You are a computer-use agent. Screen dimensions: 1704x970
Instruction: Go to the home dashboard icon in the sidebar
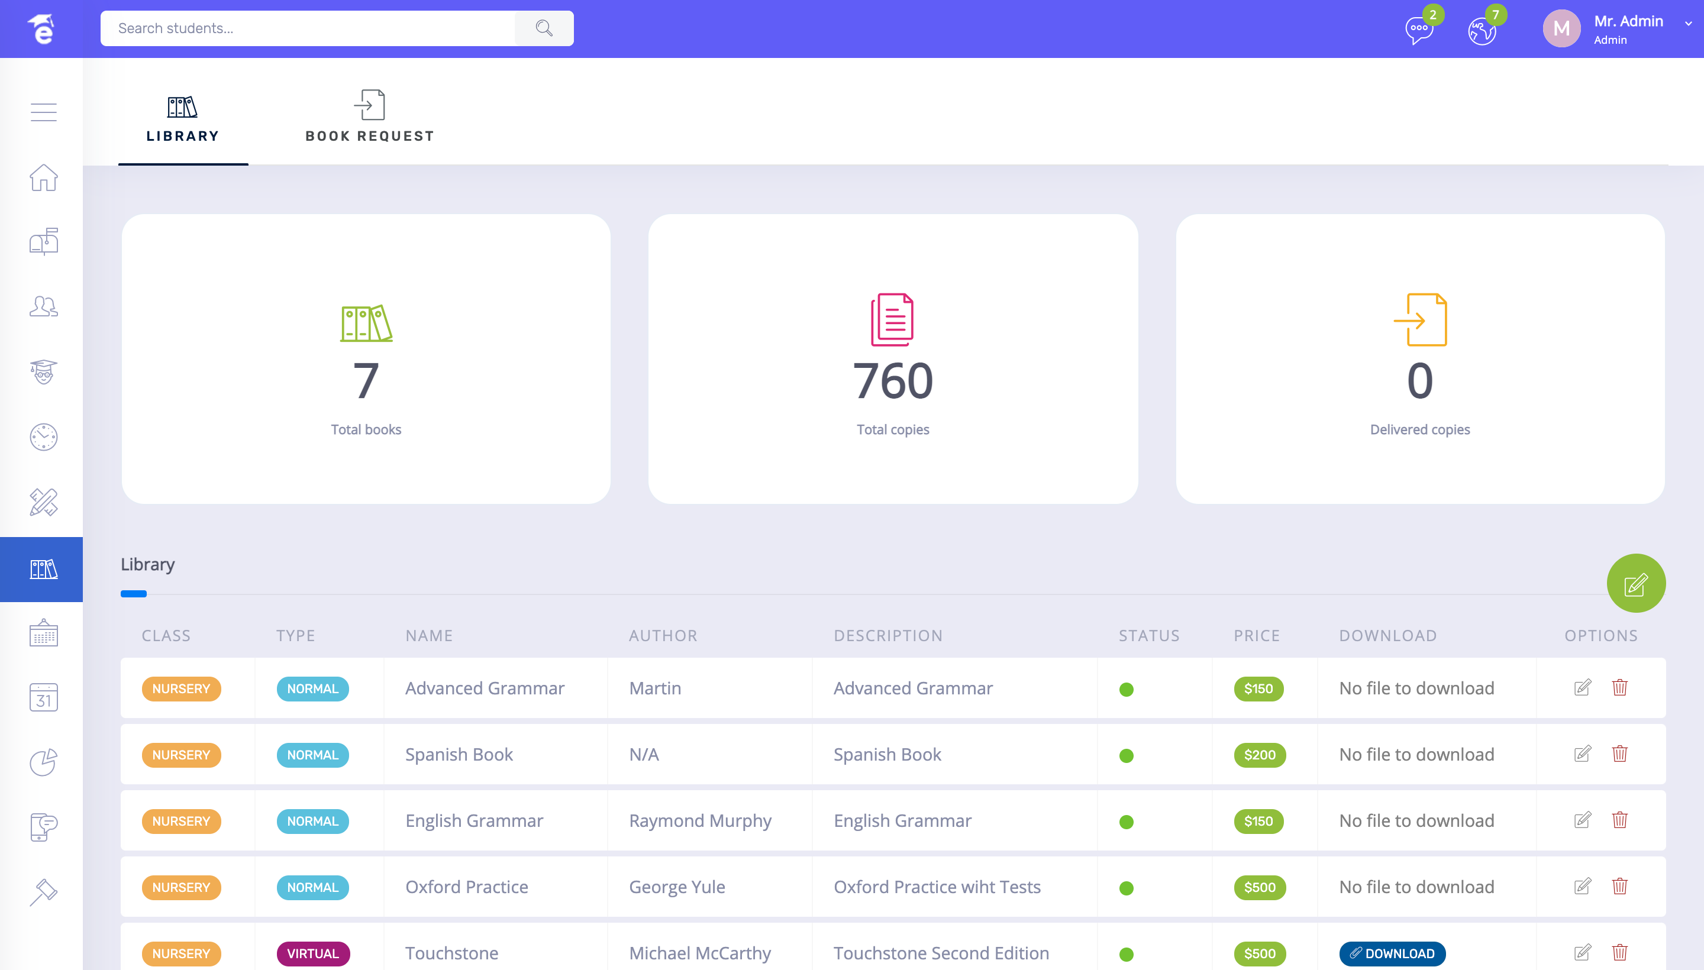pos(43,177)
